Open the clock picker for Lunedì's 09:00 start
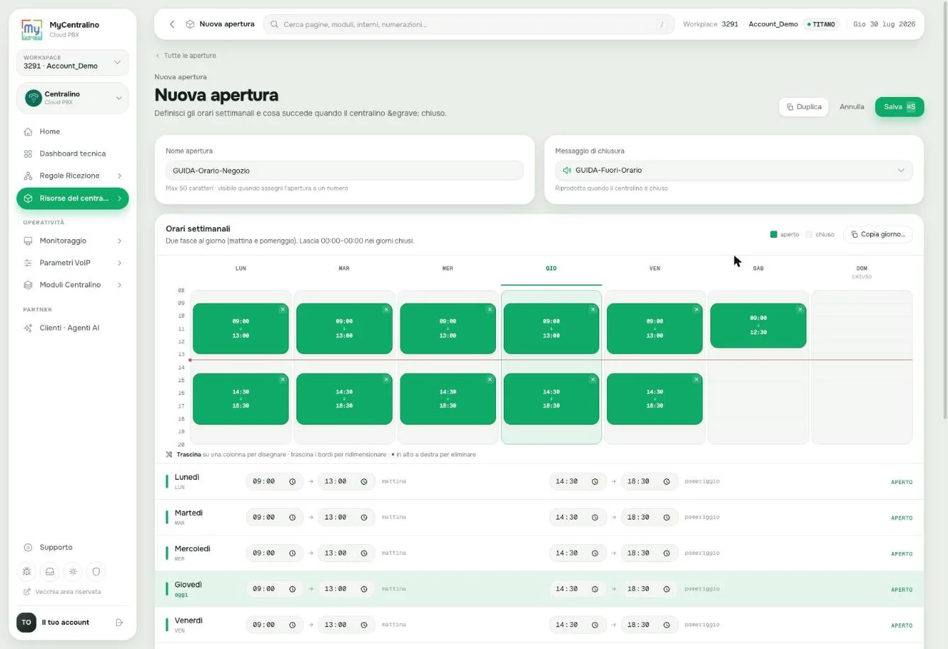Image resolution: width=948 pixels, height=649 pixels. (292, 481)
